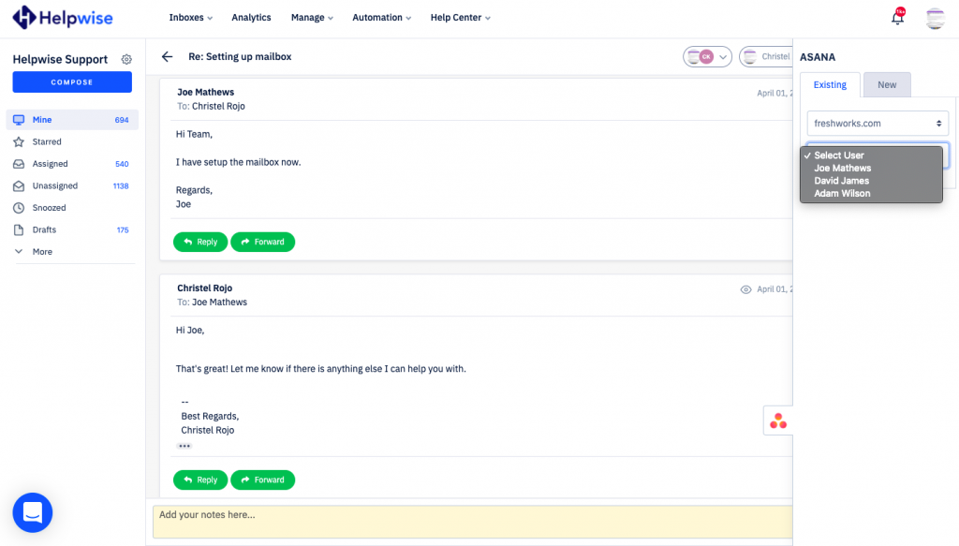
Task: Select Joe Mathews from user list
Action: tap(842, 169)
